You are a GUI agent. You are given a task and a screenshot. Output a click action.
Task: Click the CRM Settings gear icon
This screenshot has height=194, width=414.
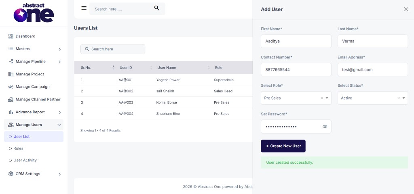point(11,174)
